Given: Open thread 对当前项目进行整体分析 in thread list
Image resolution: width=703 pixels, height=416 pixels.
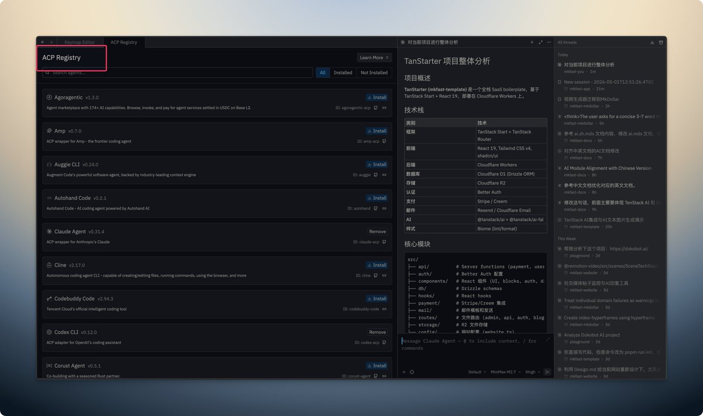Looking at the screenshot, I should click(x=609, y=68).
